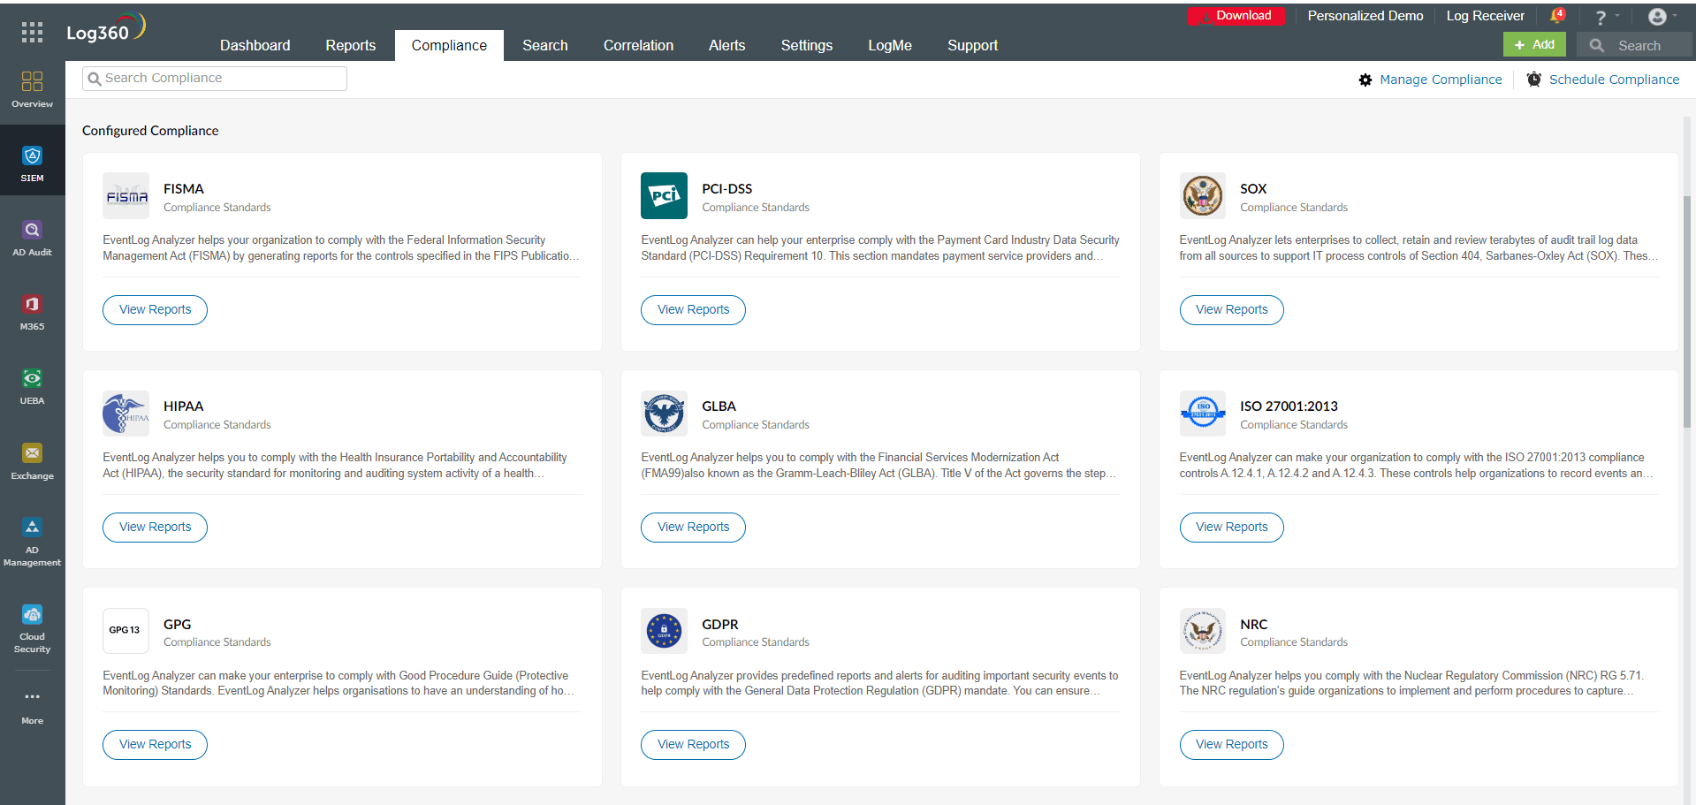Go to the Alerts tab
The height and width of the screenshot is (805, 1696).
[x=726, y=45]
